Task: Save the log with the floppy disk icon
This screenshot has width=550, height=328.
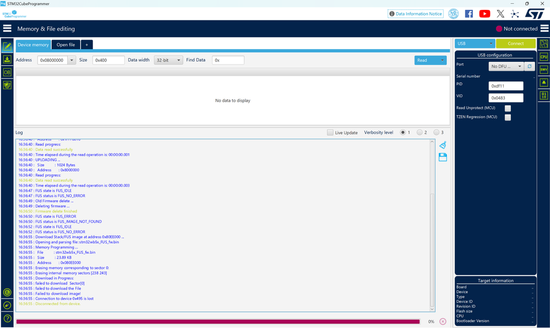Action: coord(443,157)
